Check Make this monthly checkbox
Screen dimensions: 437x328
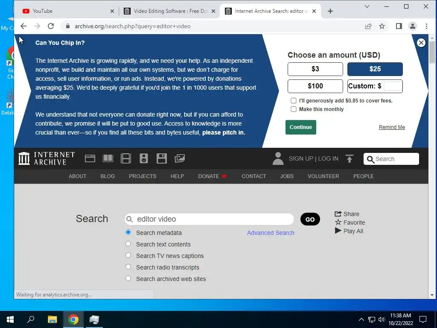[x=294, y=109]
